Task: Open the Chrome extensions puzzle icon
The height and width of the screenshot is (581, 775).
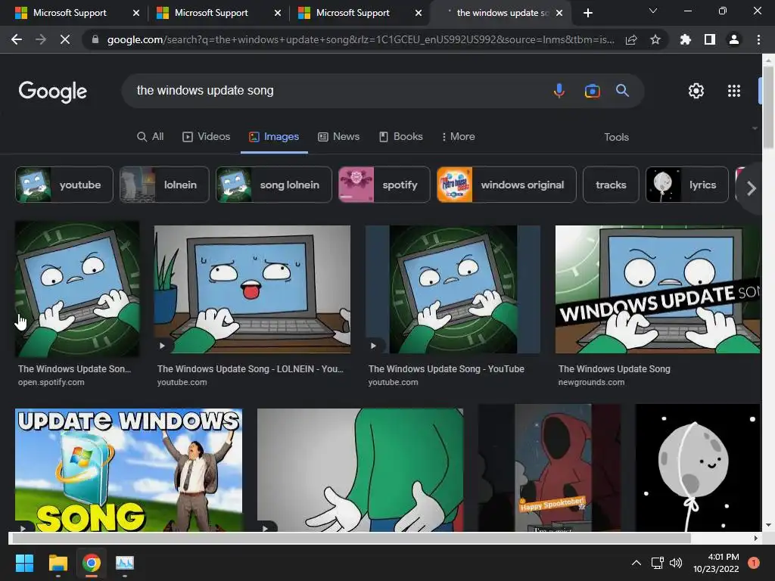Action: tap(685, 39)
